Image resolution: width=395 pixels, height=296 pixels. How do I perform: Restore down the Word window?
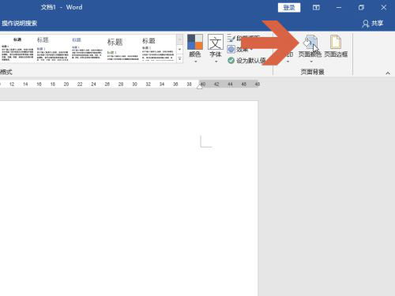(361, 8)
